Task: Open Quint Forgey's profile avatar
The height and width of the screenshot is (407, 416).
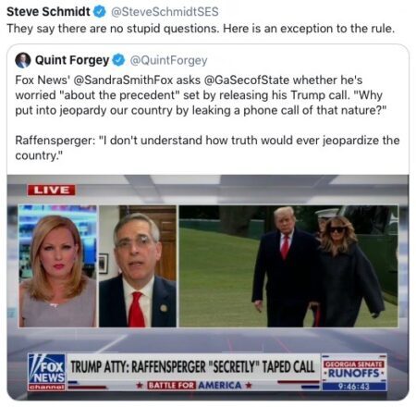Action: [x=23, y=60]
